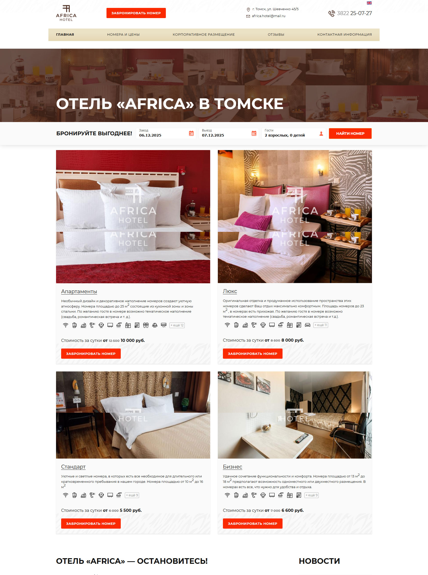
Task: Click the Найти номер button
Action: [x=350, y=133]
